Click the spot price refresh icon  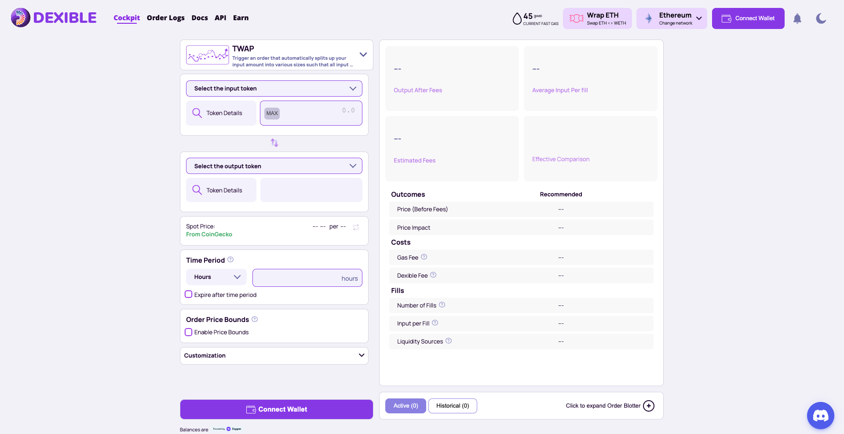pos(356,227)
